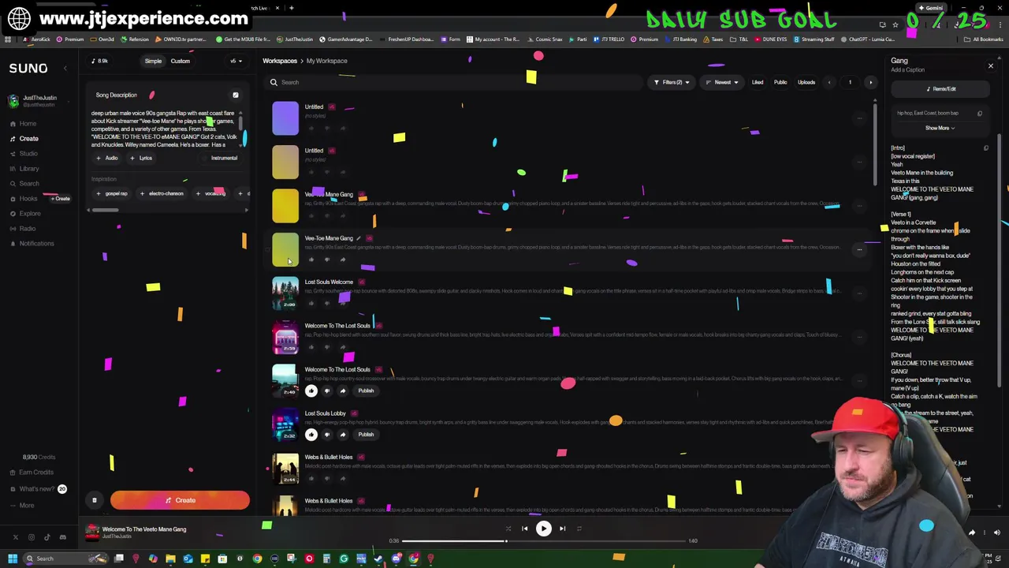
Task: Publish the Lost Souls Lobby song
Action: [366, 435]
